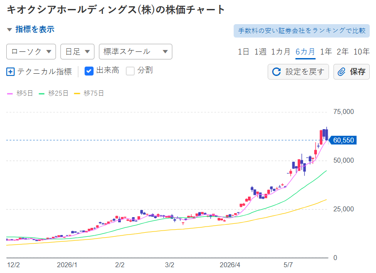Click the 50,000 axis label

coord(343,160)
